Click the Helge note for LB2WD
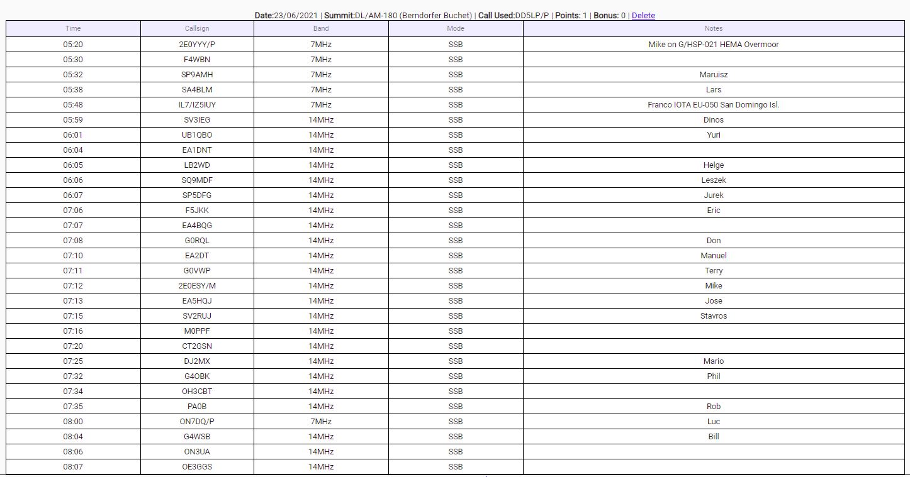 (x=713, y=165)
